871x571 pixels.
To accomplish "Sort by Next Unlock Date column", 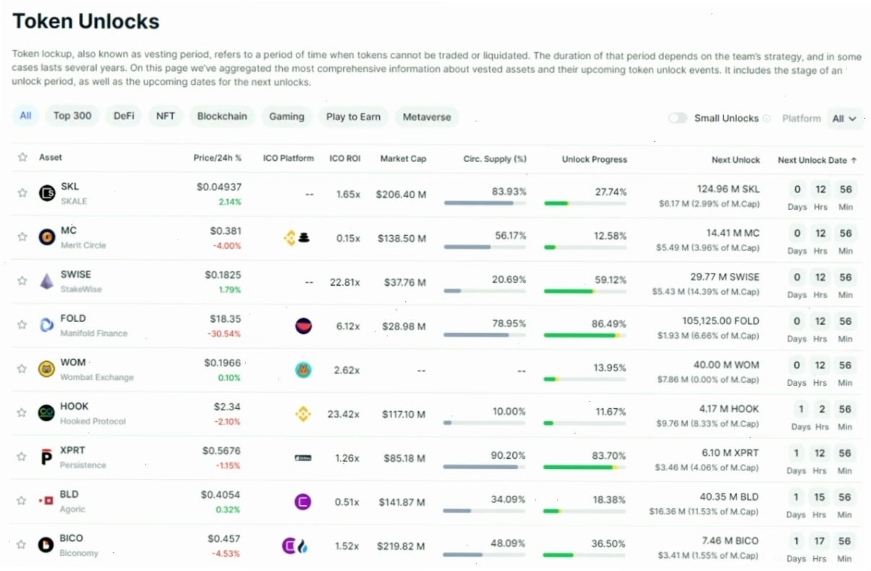I will [x=817, y=160].
